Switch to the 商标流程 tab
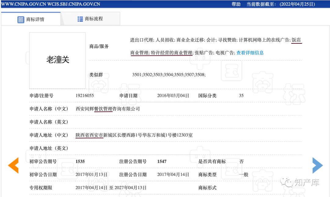The width and height of the screenshot is (330, 197). click(x=90, y=19)
